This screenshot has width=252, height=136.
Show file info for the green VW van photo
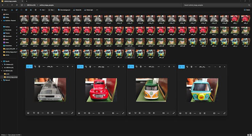[x=140, y=113]
